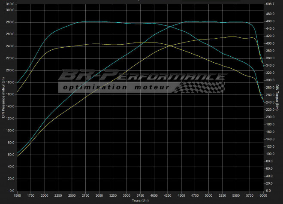Image resolution: width=283 pixels, height=204 pixels.
Task: Click the 200.0 label on the power axis
Action: coord(9,70)
